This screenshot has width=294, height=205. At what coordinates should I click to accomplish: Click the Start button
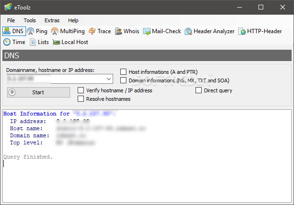39,92
